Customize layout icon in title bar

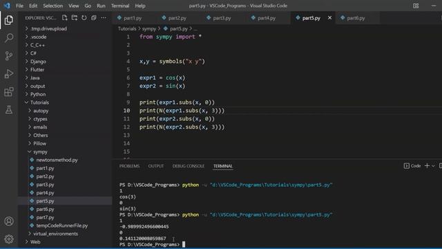point(416,6)
